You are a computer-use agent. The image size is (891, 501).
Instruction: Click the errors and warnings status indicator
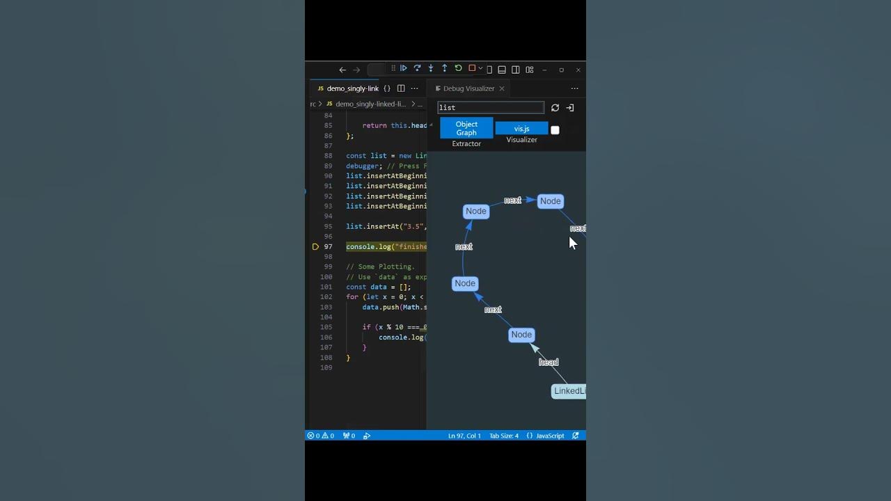click(320, 435)
